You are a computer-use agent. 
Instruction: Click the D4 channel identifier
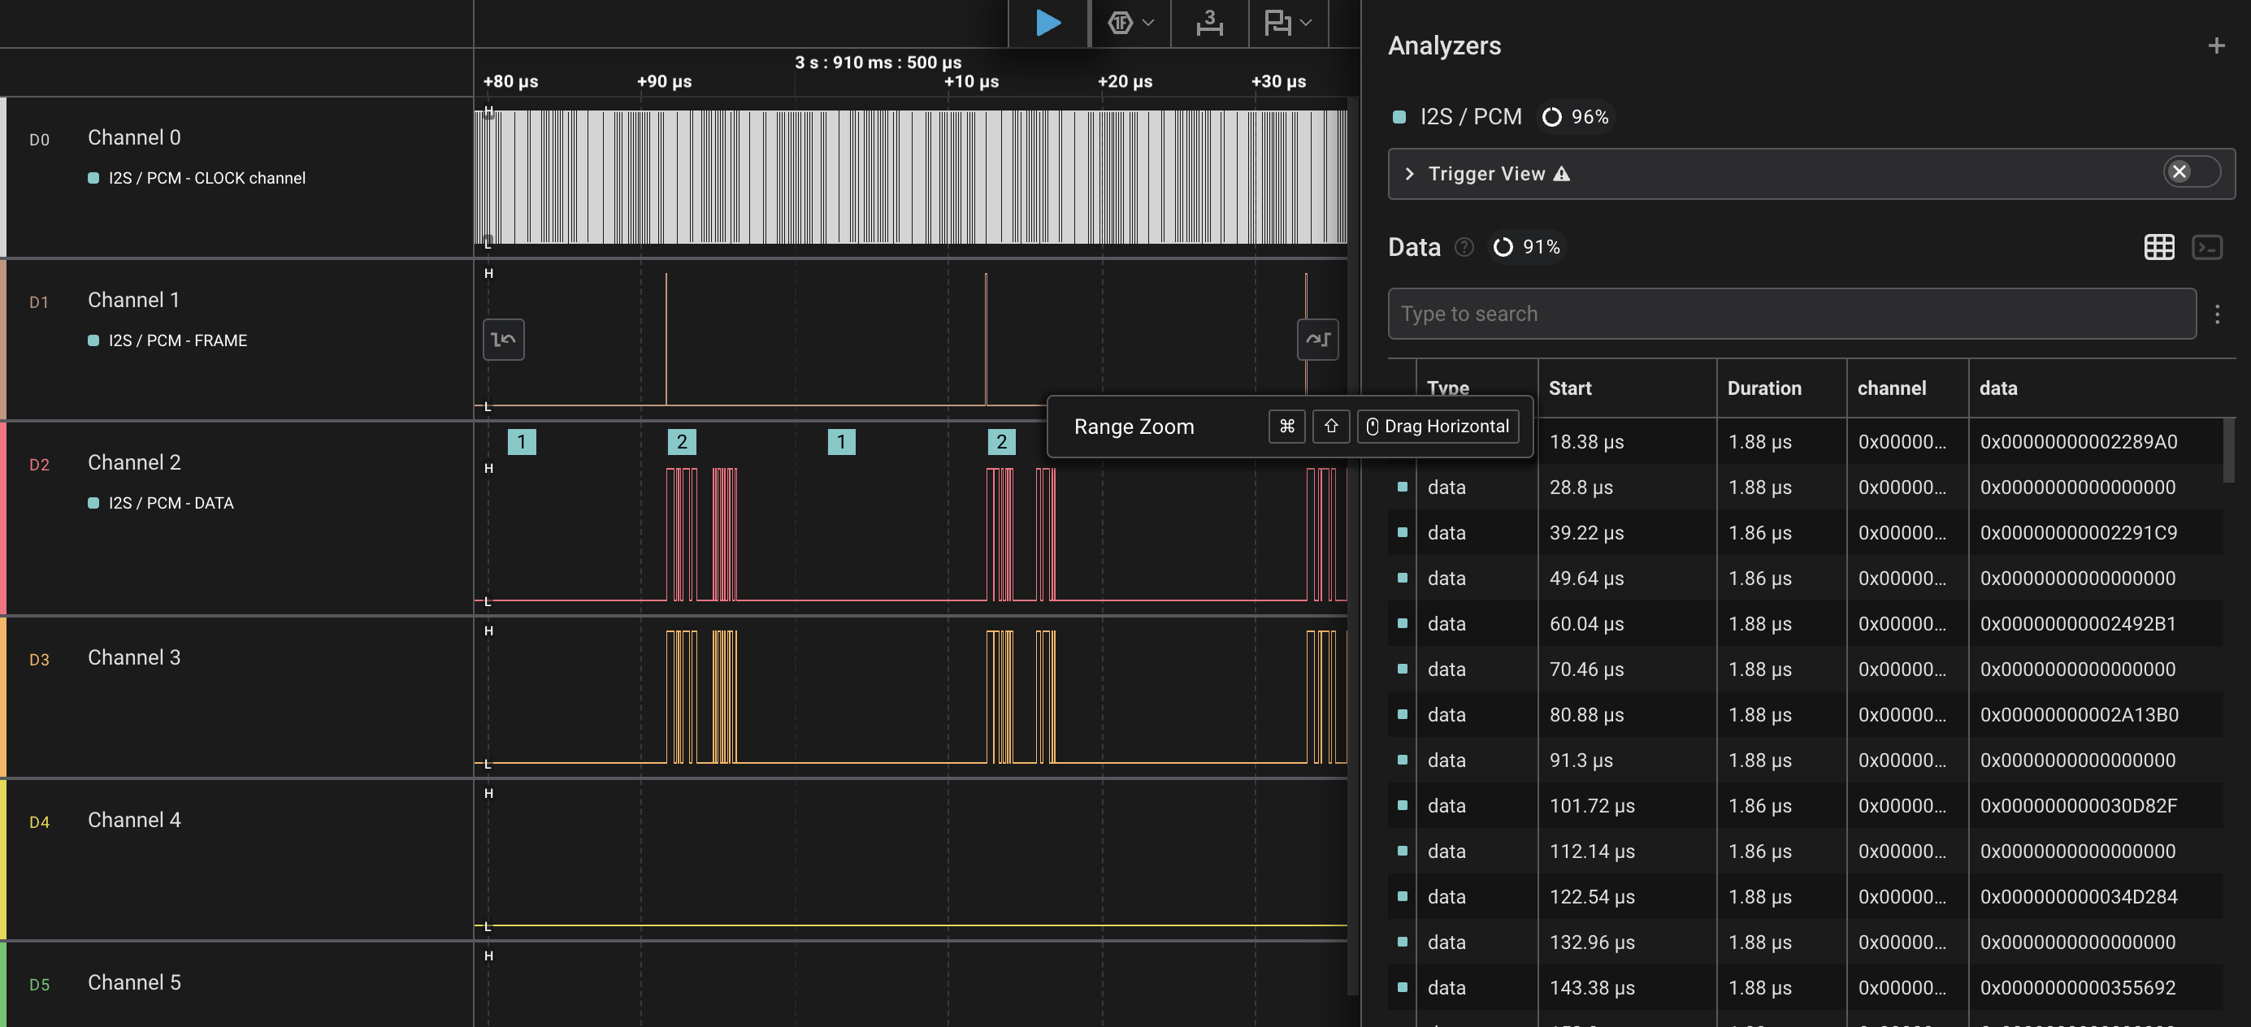click(39, 821)
